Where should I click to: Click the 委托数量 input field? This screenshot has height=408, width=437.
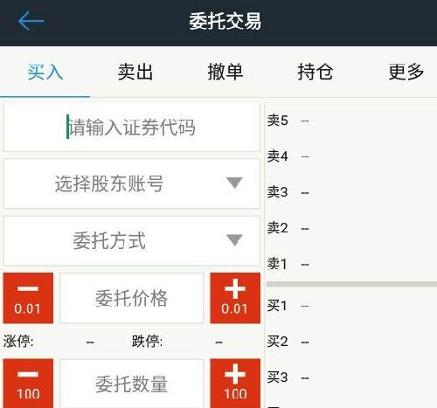point(132,384)
